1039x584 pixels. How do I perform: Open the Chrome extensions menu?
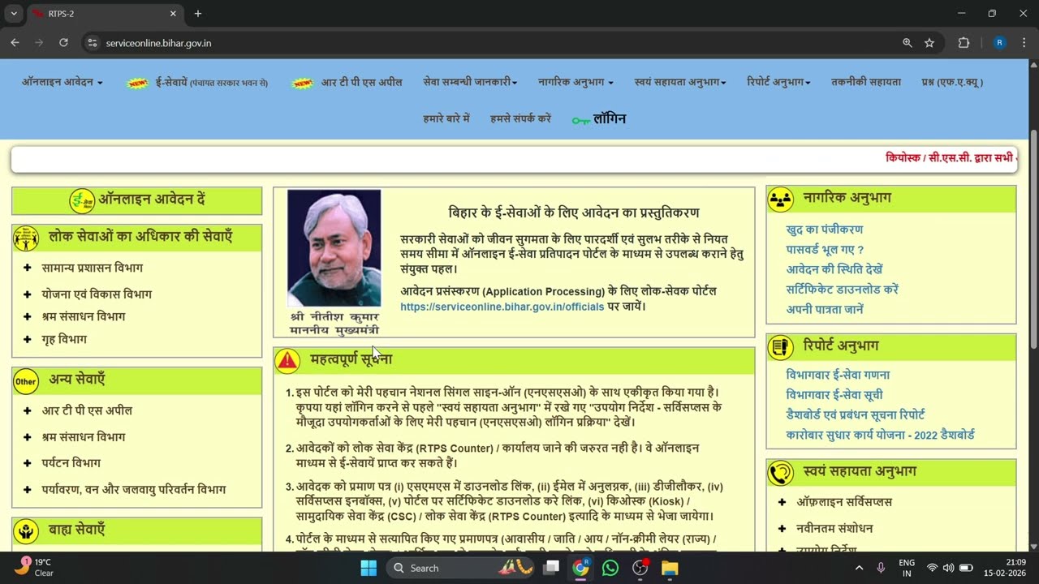pyautogui.click(x=964, y=43)
